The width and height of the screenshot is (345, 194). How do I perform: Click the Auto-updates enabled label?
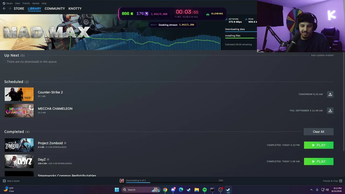pyautogui.click(x=322, y=55)
